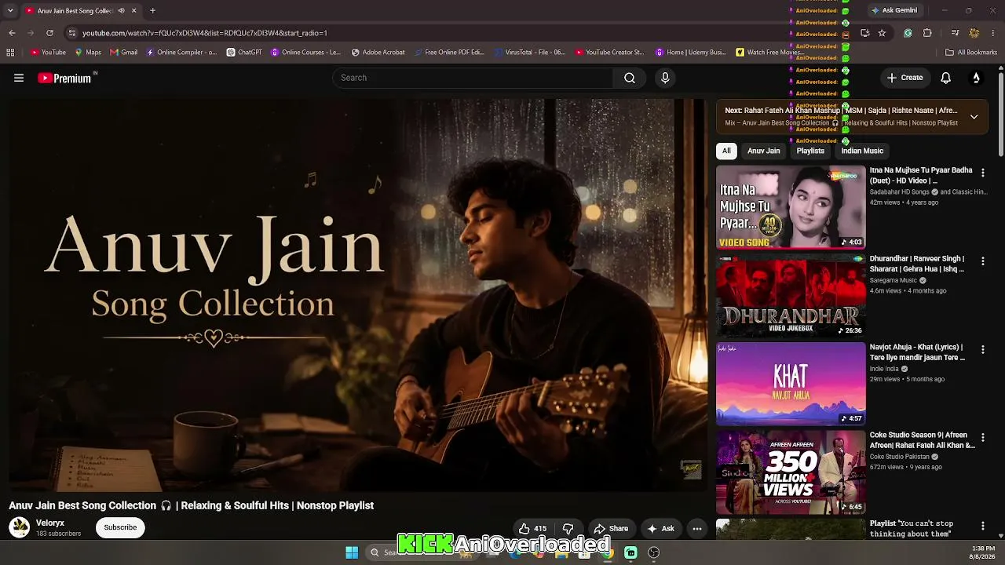This screenshot has height=565, width=1005.
Task: Open the Adobe Acrobat bookmark
Action: pyautogui.click(x=378, y=53)
